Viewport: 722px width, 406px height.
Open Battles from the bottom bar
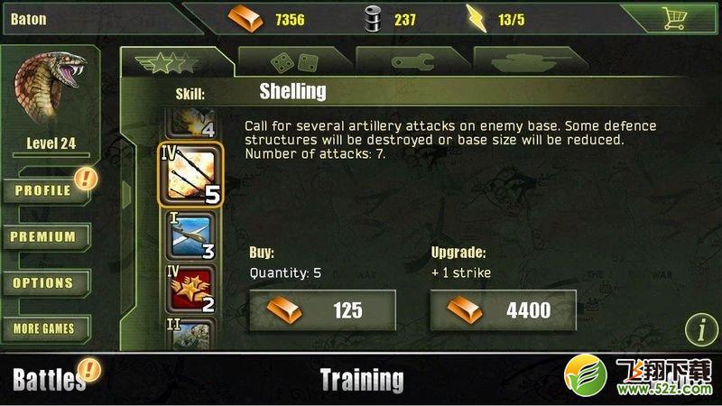pos(49,380)
